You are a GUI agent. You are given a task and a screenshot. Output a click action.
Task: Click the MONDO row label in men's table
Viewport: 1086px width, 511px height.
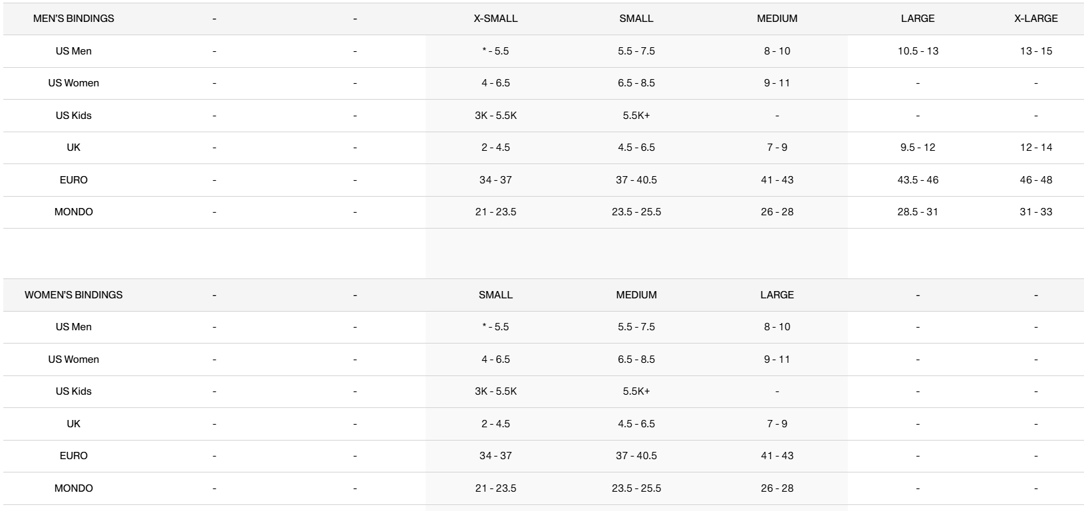click(x=73, y=212)
